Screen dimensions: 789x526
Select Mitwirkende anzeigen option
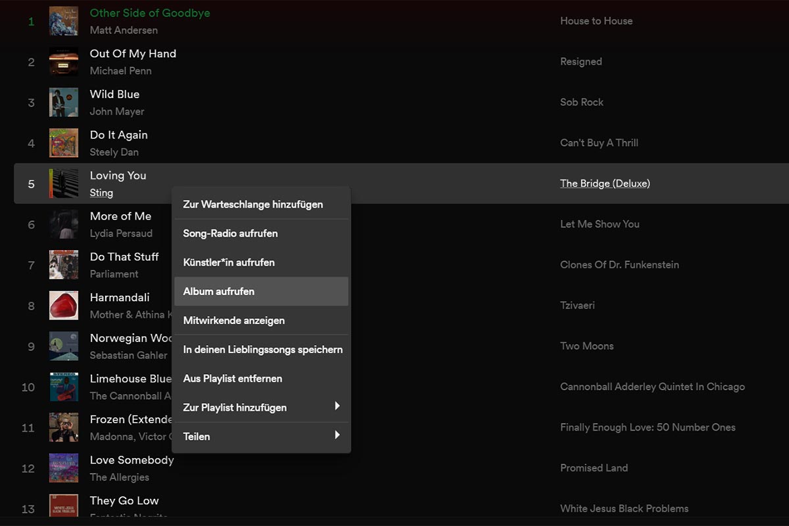pyautogui.click(x=234, y=320)
